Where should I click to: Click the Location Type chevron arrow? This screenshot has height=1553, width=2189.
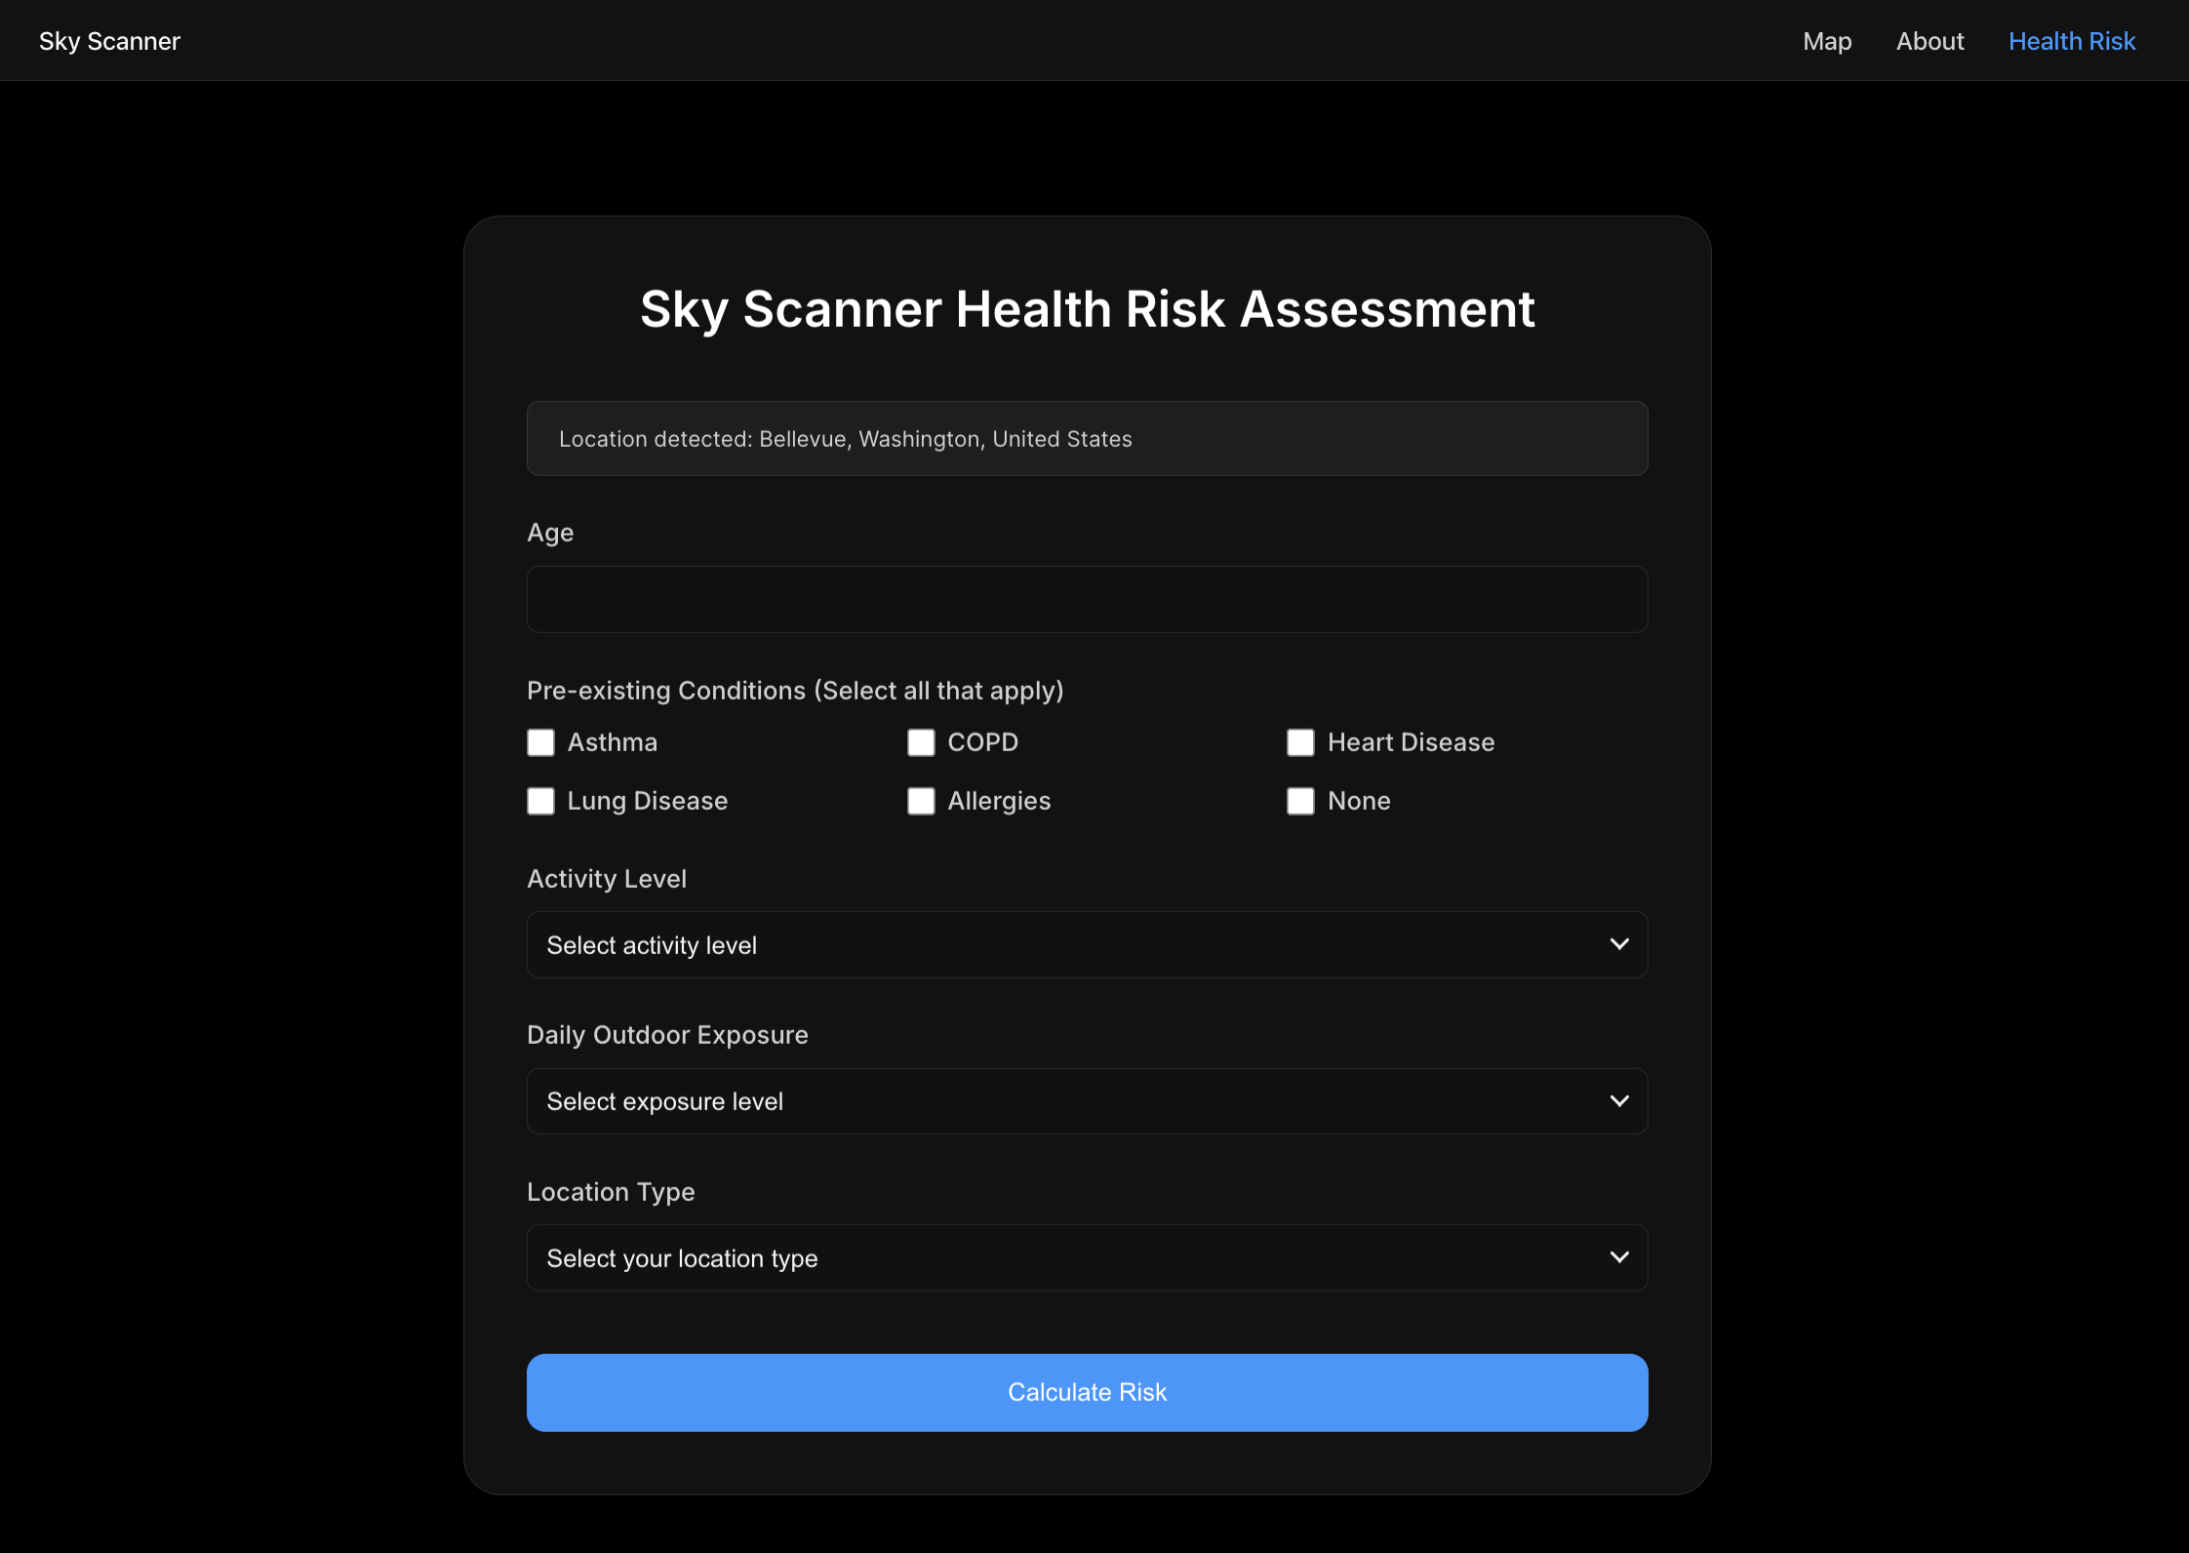tap(1619, 1257)
